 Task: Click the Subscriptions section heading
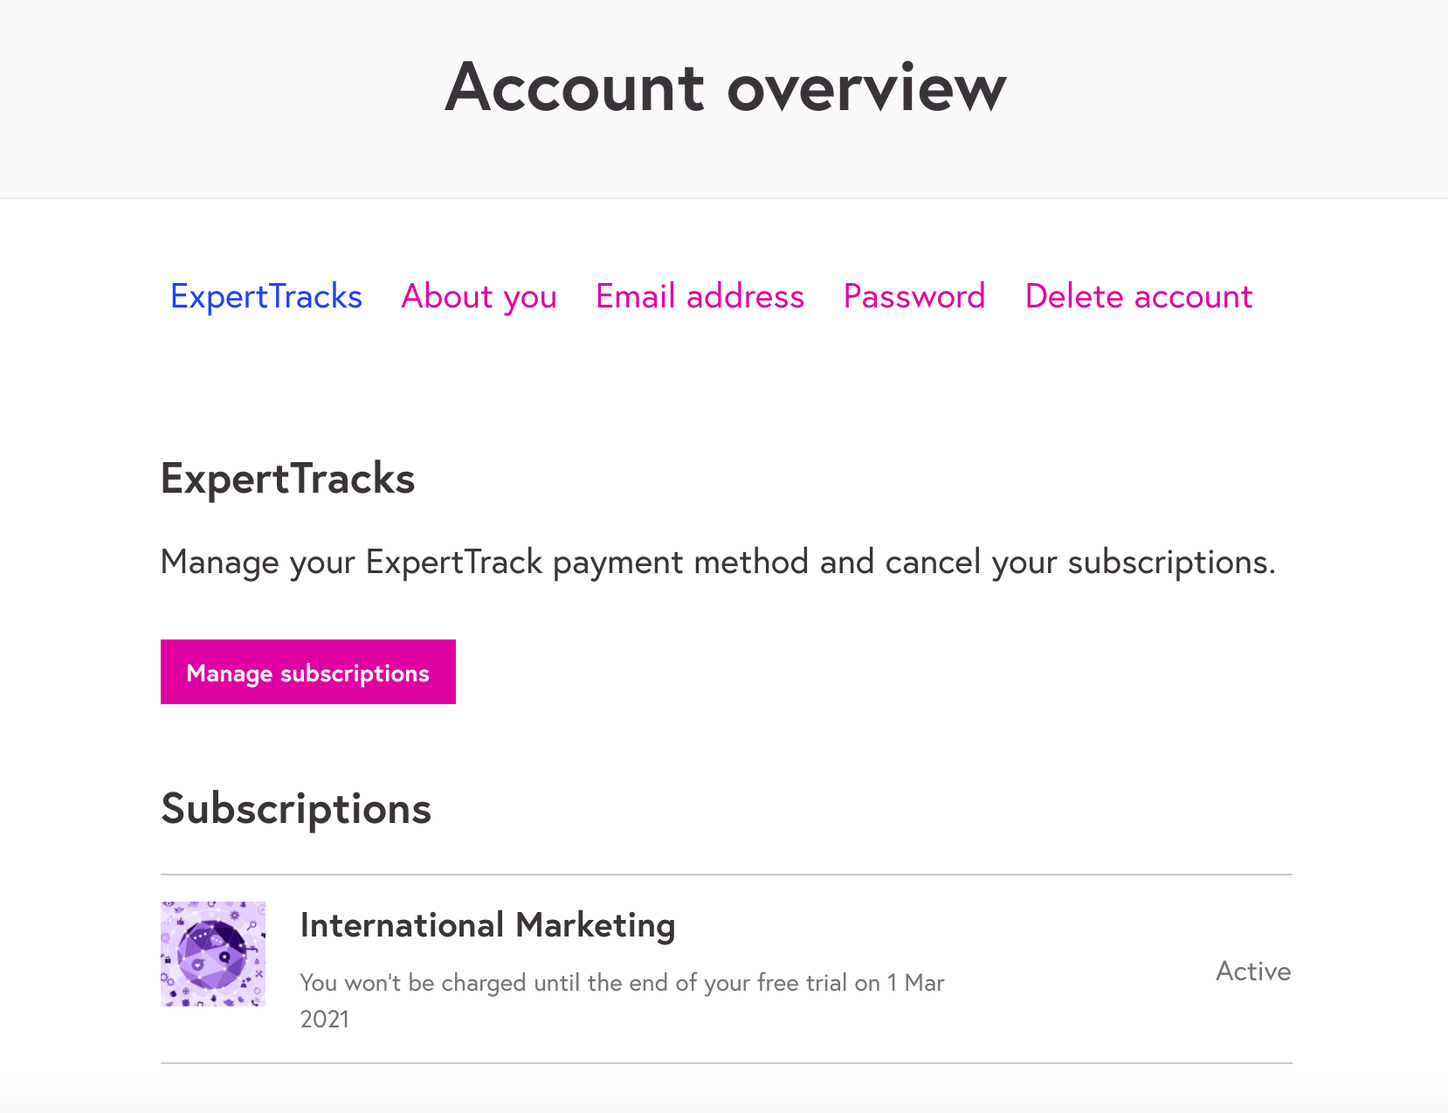[296, 809]
